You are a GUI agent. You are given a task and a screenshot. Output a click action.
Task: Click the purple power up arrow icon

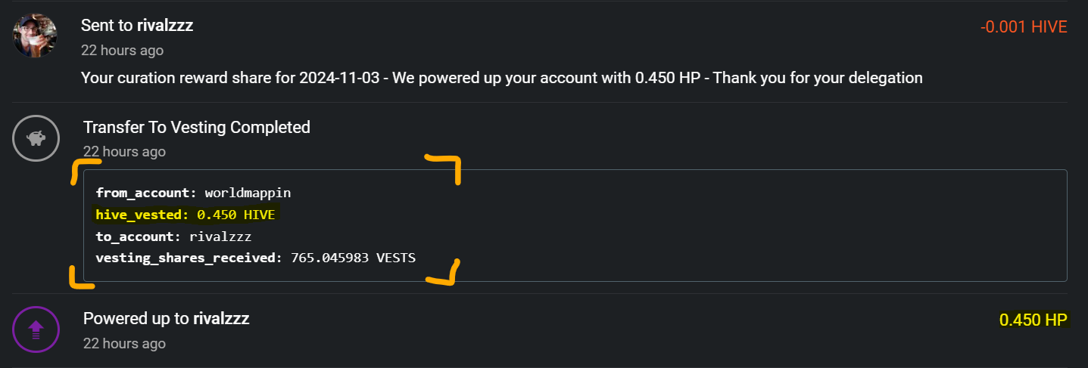click(x=36, y=329)
